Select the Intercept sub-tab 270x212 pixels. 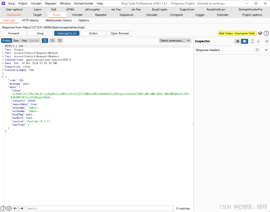[x=9, y=20]
